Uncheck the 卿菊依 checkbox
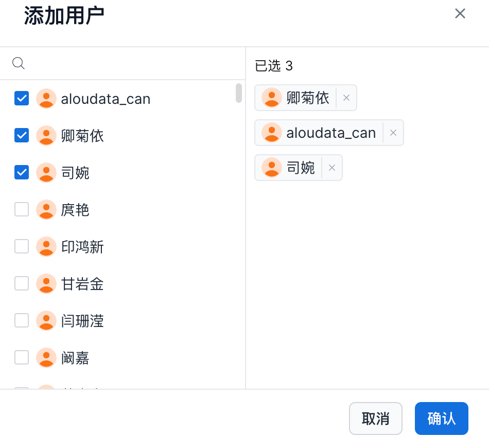The height and width of the screenshot is (437, 489). [x=22, y=135]
